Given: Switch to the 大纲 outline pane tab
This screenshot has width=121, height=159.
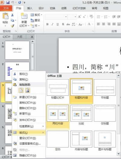Looking at the screenshot, I should (x=20, y=37).
